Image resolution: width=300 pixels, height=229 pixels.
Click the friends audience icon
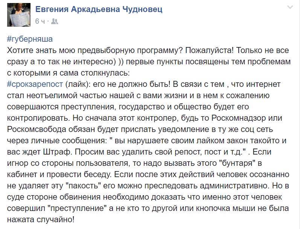point(53,21)
